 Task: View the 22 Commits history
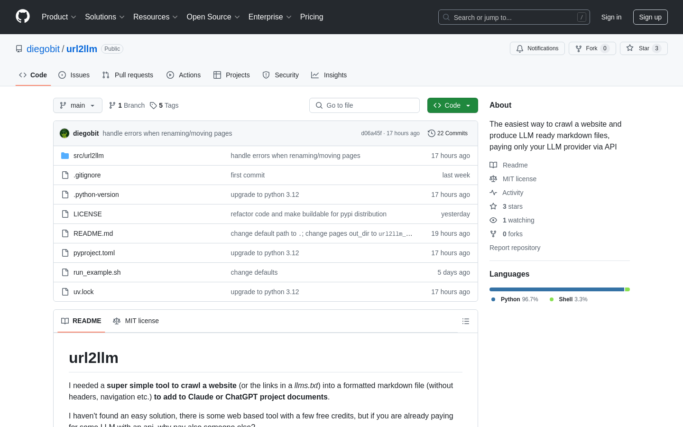[448, 133]
